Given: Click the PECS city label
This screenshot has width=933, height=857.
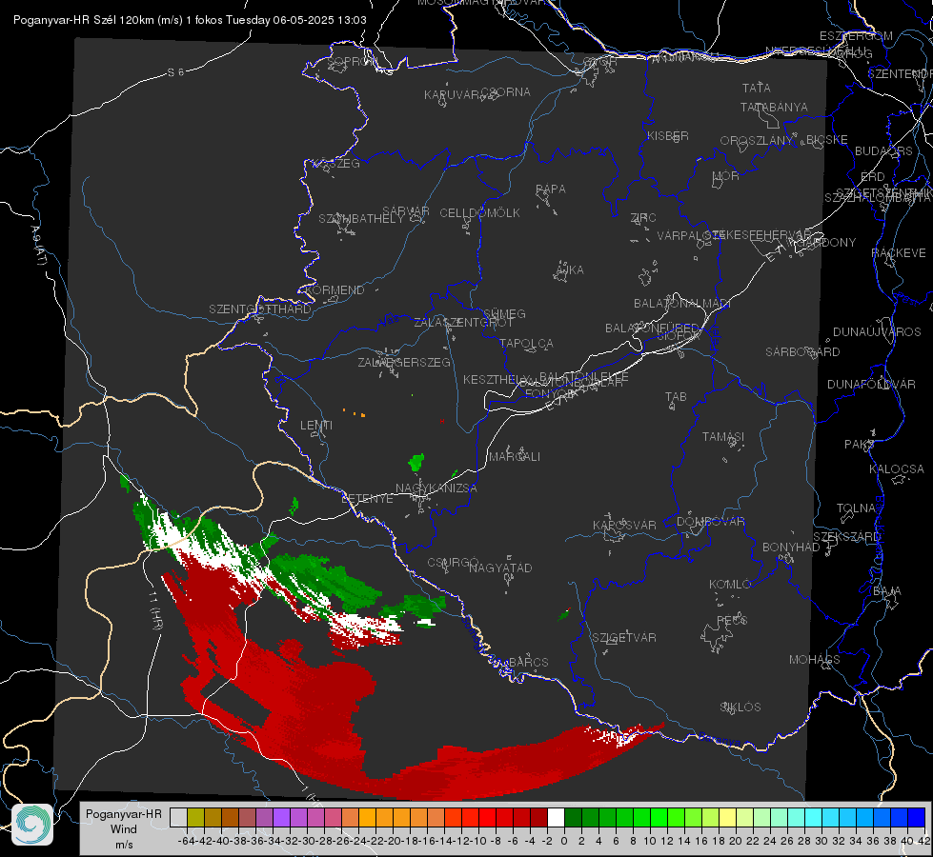Looking at the screenshot, I should pos(731,620).
